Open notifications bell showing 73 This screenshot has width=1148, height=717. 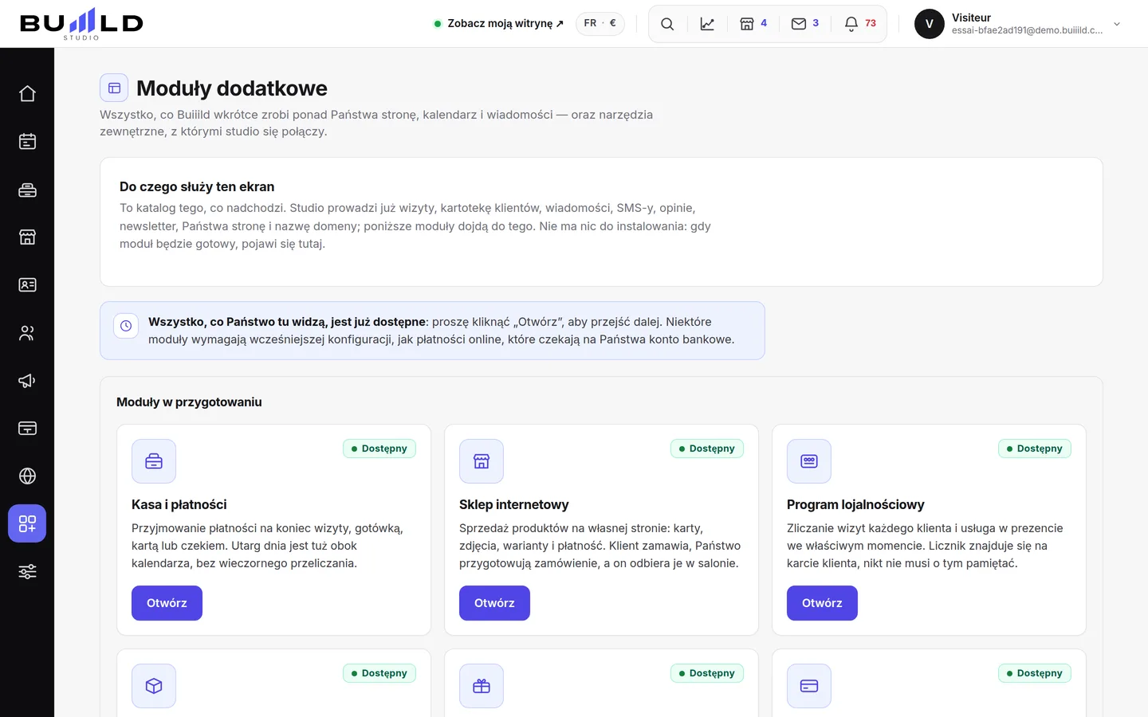[x=860, y=24]
